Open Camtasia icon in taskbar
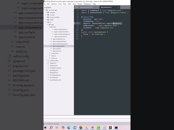The width and height of the screenshot is (174, 130). point(98,128)
